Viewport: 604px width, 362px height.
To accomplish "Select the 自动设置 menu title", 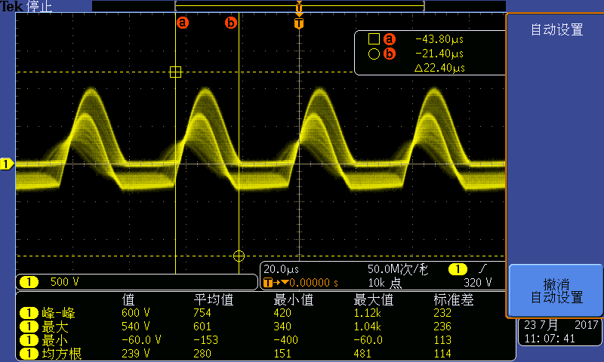I will coord(556,30).
